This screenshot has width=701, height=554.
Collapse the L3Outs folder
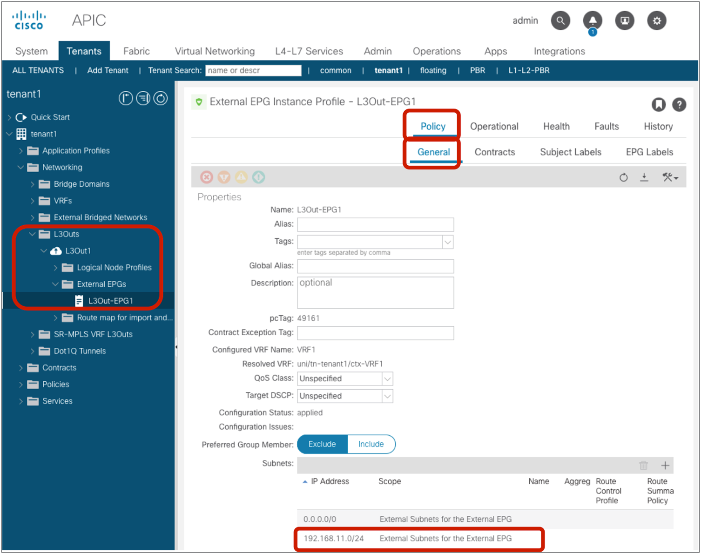[x=32, y=234]
